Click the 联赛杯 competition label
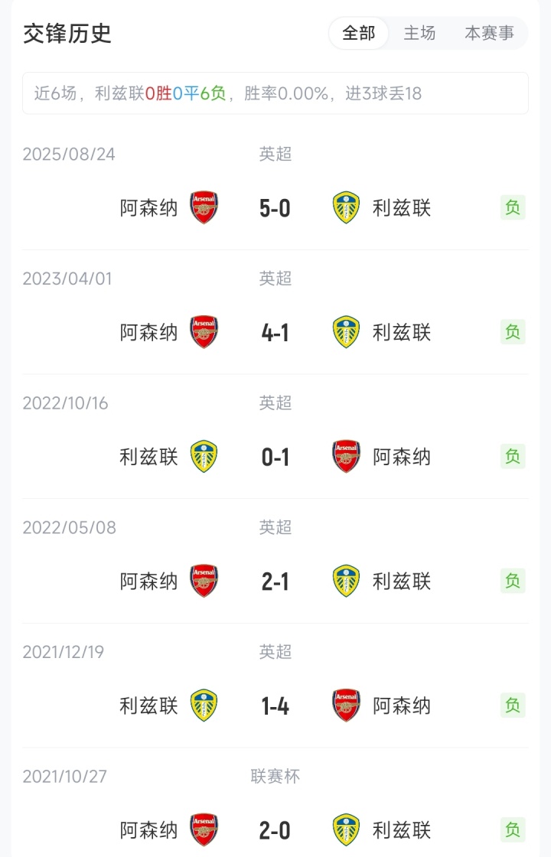This screenshot has height=857, width=551. (275, 777)
